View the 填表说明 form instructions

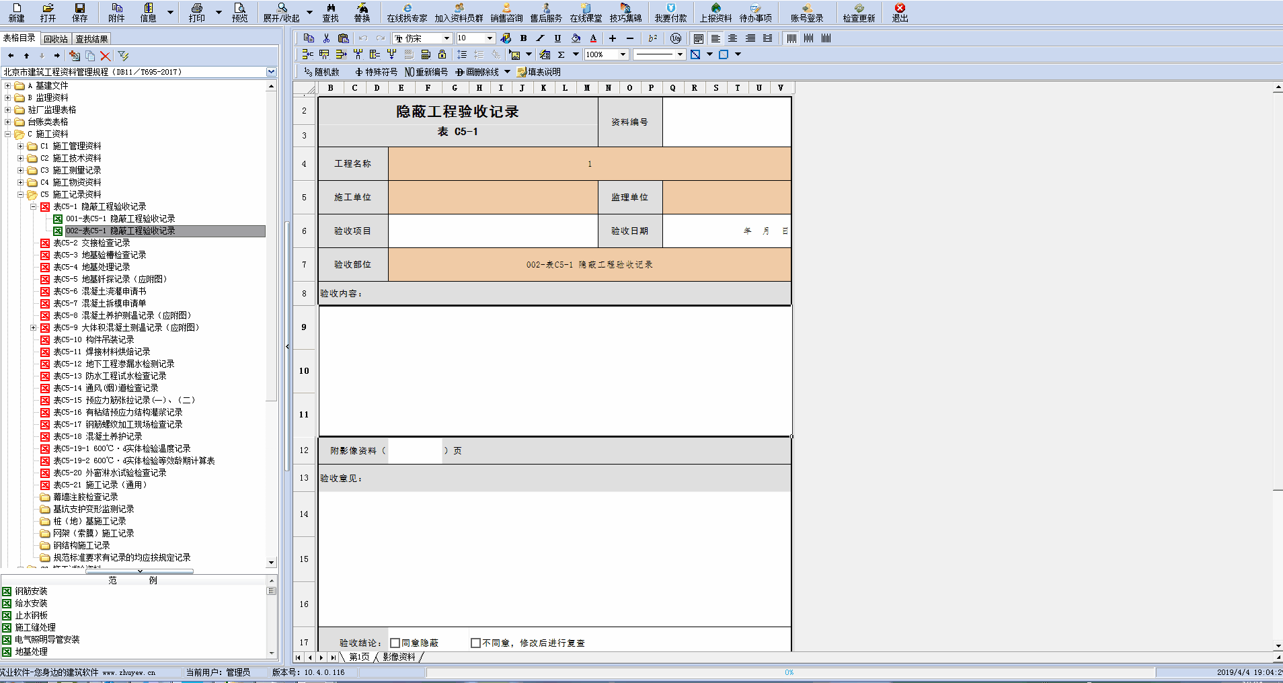(541, 72)
